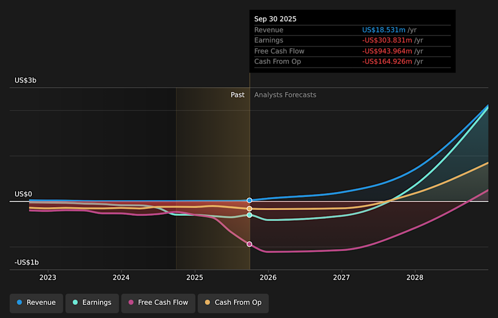Click the 'Past' section label
The height and width of the screenshot is (318, 498).
[238, 95]
